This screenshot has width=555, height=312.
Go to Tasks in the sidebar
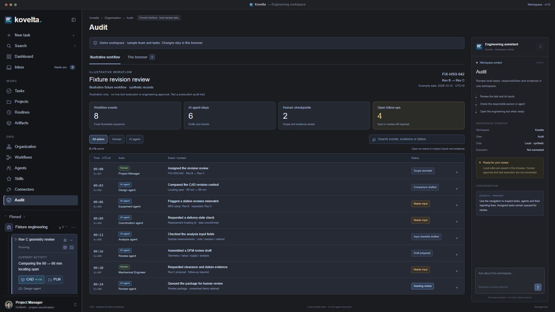pos(41,91)
